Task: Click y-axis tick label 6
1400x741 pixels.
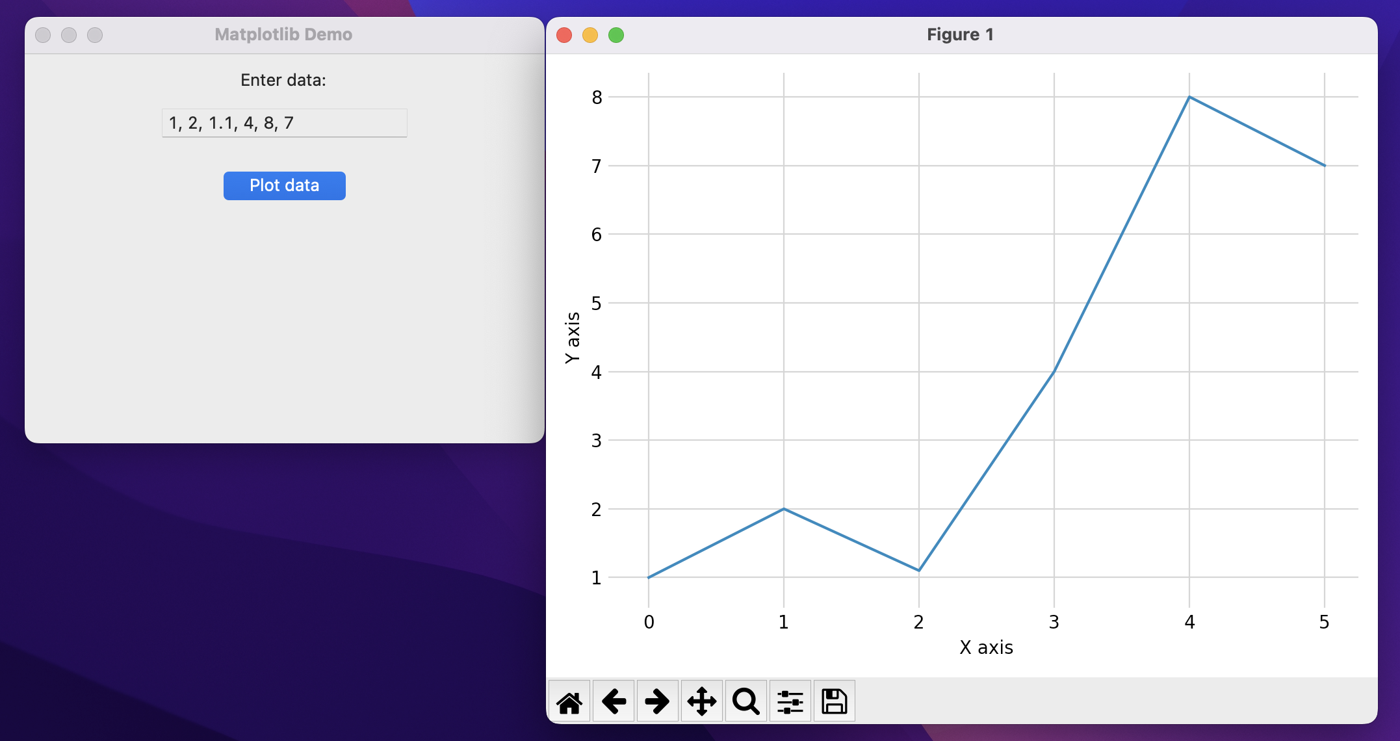Action: pyautogui.click(x=597, y=235)
